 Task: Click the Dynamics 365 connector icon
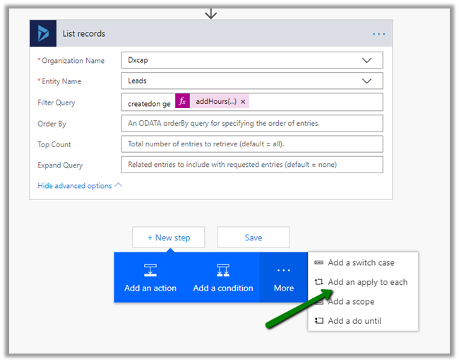[43, 33]
